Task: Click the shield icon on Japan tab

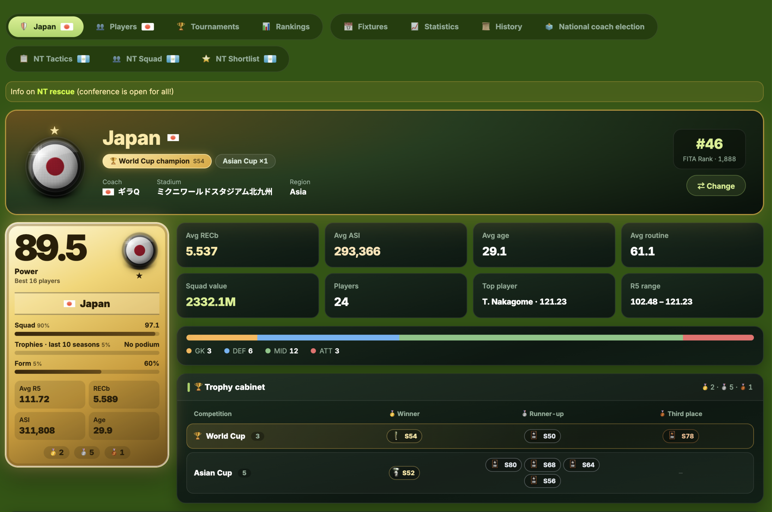Action: click(24, 27)
